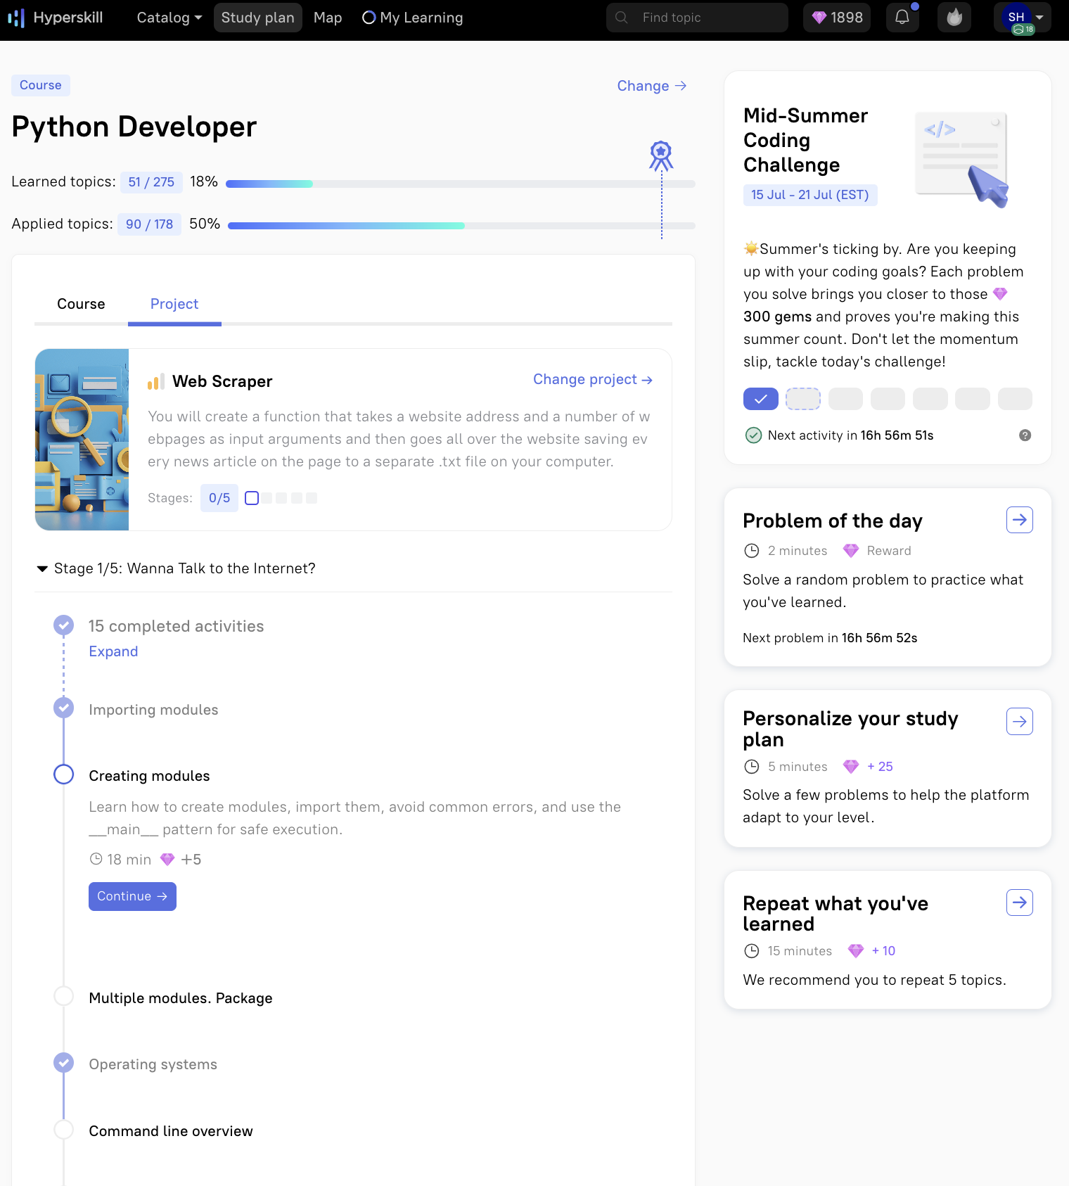Click the challenge help question mark icon
The image size is (1069, 1186).
[1025, 435]
